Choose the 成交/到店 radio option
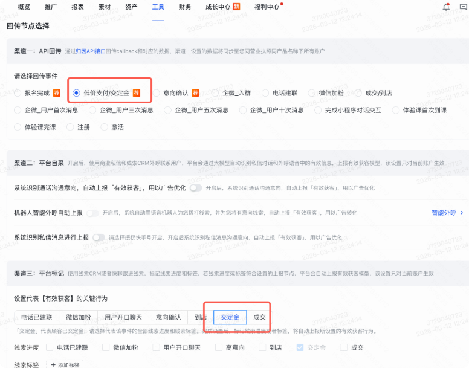469x368 pixels. pyautogui.click(x=358, y=93)
